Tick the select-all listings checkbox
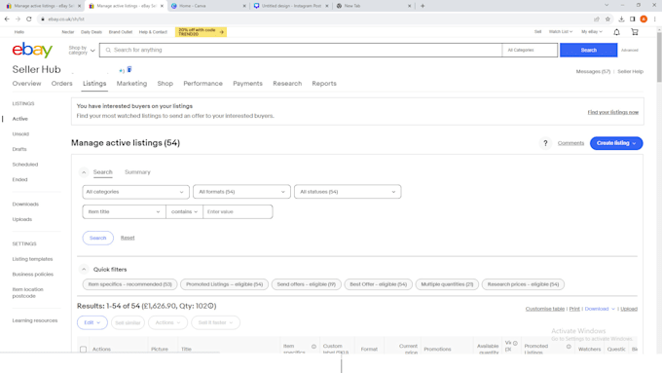The height and width of the screenshot is (373, 662). [83, 350]
